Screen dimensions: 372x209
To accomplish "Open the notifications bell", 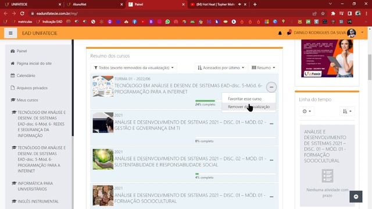I will point(280,33).
